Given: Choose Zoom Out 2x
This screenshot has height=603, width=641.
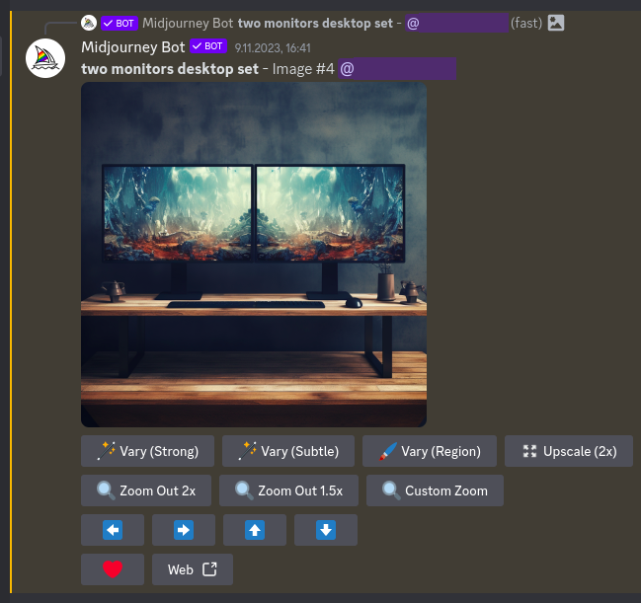Looking at the screenshot, I should tap(146, 490).
